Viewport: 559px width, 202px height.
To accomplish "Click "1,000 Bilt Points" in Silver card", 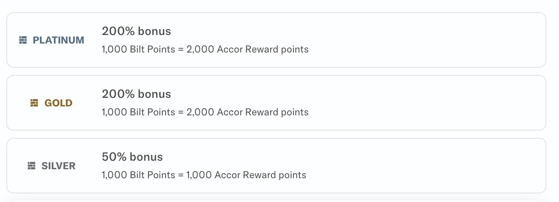I will click(x=138, y=175).
